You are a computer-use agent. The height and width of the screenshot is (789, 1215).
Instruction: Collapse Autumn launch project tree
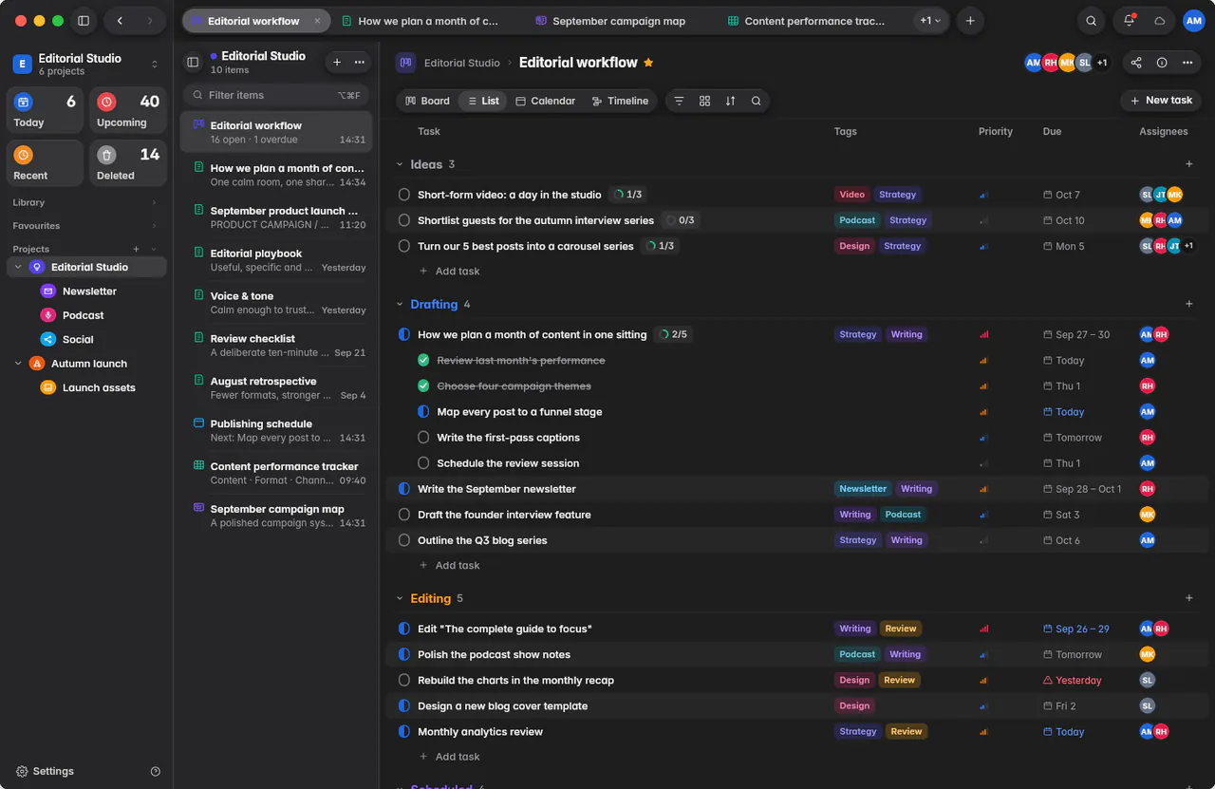[18, 364]
